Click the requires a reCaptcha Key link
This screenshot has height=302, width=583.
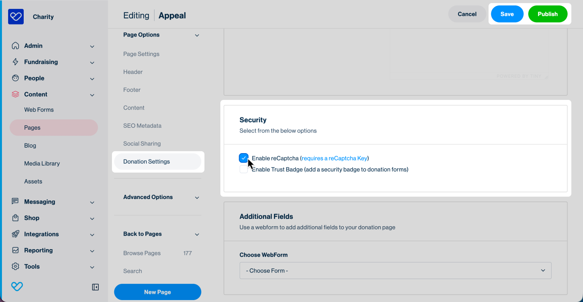[334, 158]
